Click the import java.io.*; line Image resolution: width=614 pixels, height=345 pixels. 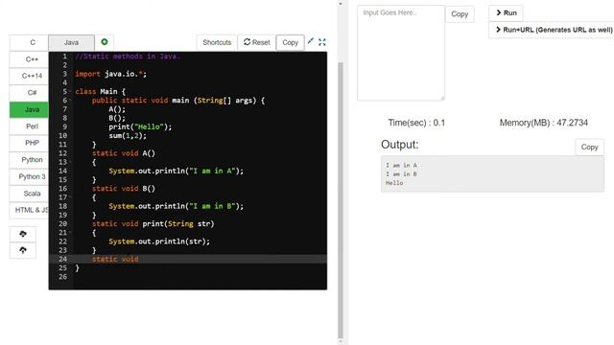pos(111,74)
